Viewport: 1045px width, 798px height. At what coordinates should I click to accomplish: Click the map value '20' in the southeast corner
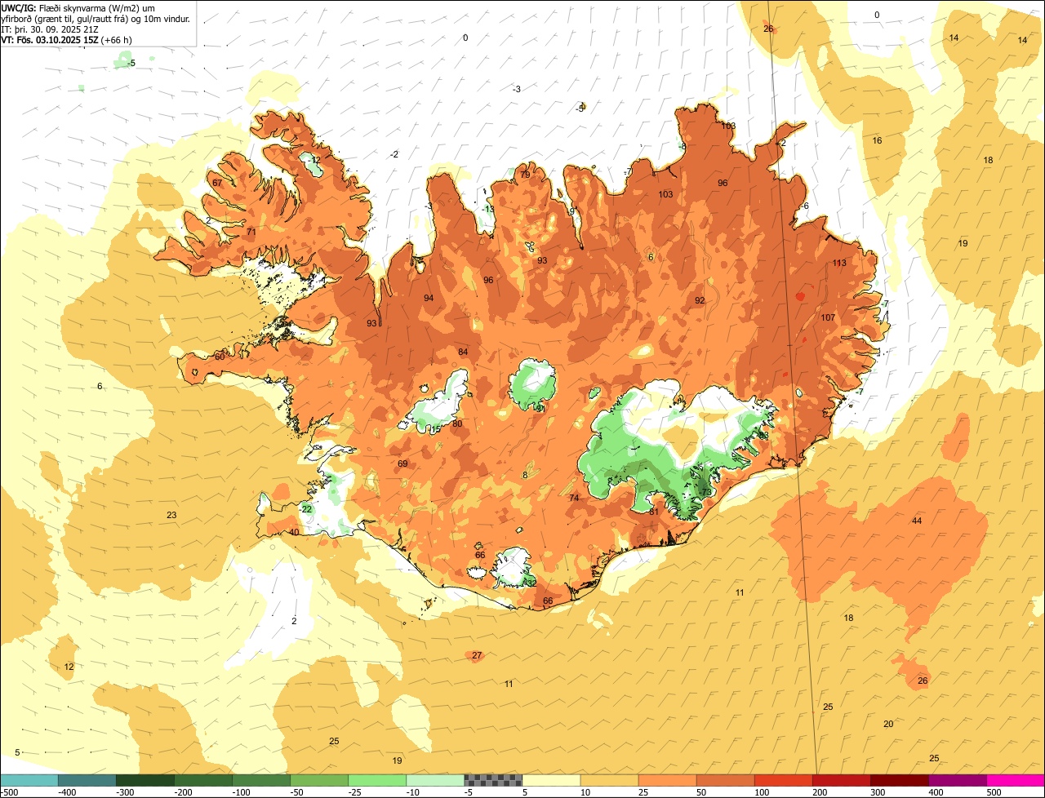pyautogui.click(x=888, y=724)
